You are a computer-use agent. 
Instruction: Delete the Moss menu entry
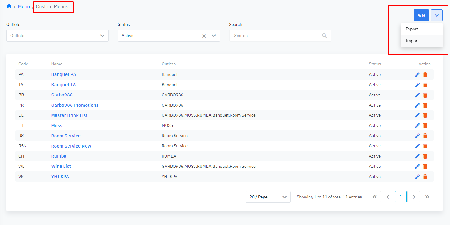(x=425, y=126)
